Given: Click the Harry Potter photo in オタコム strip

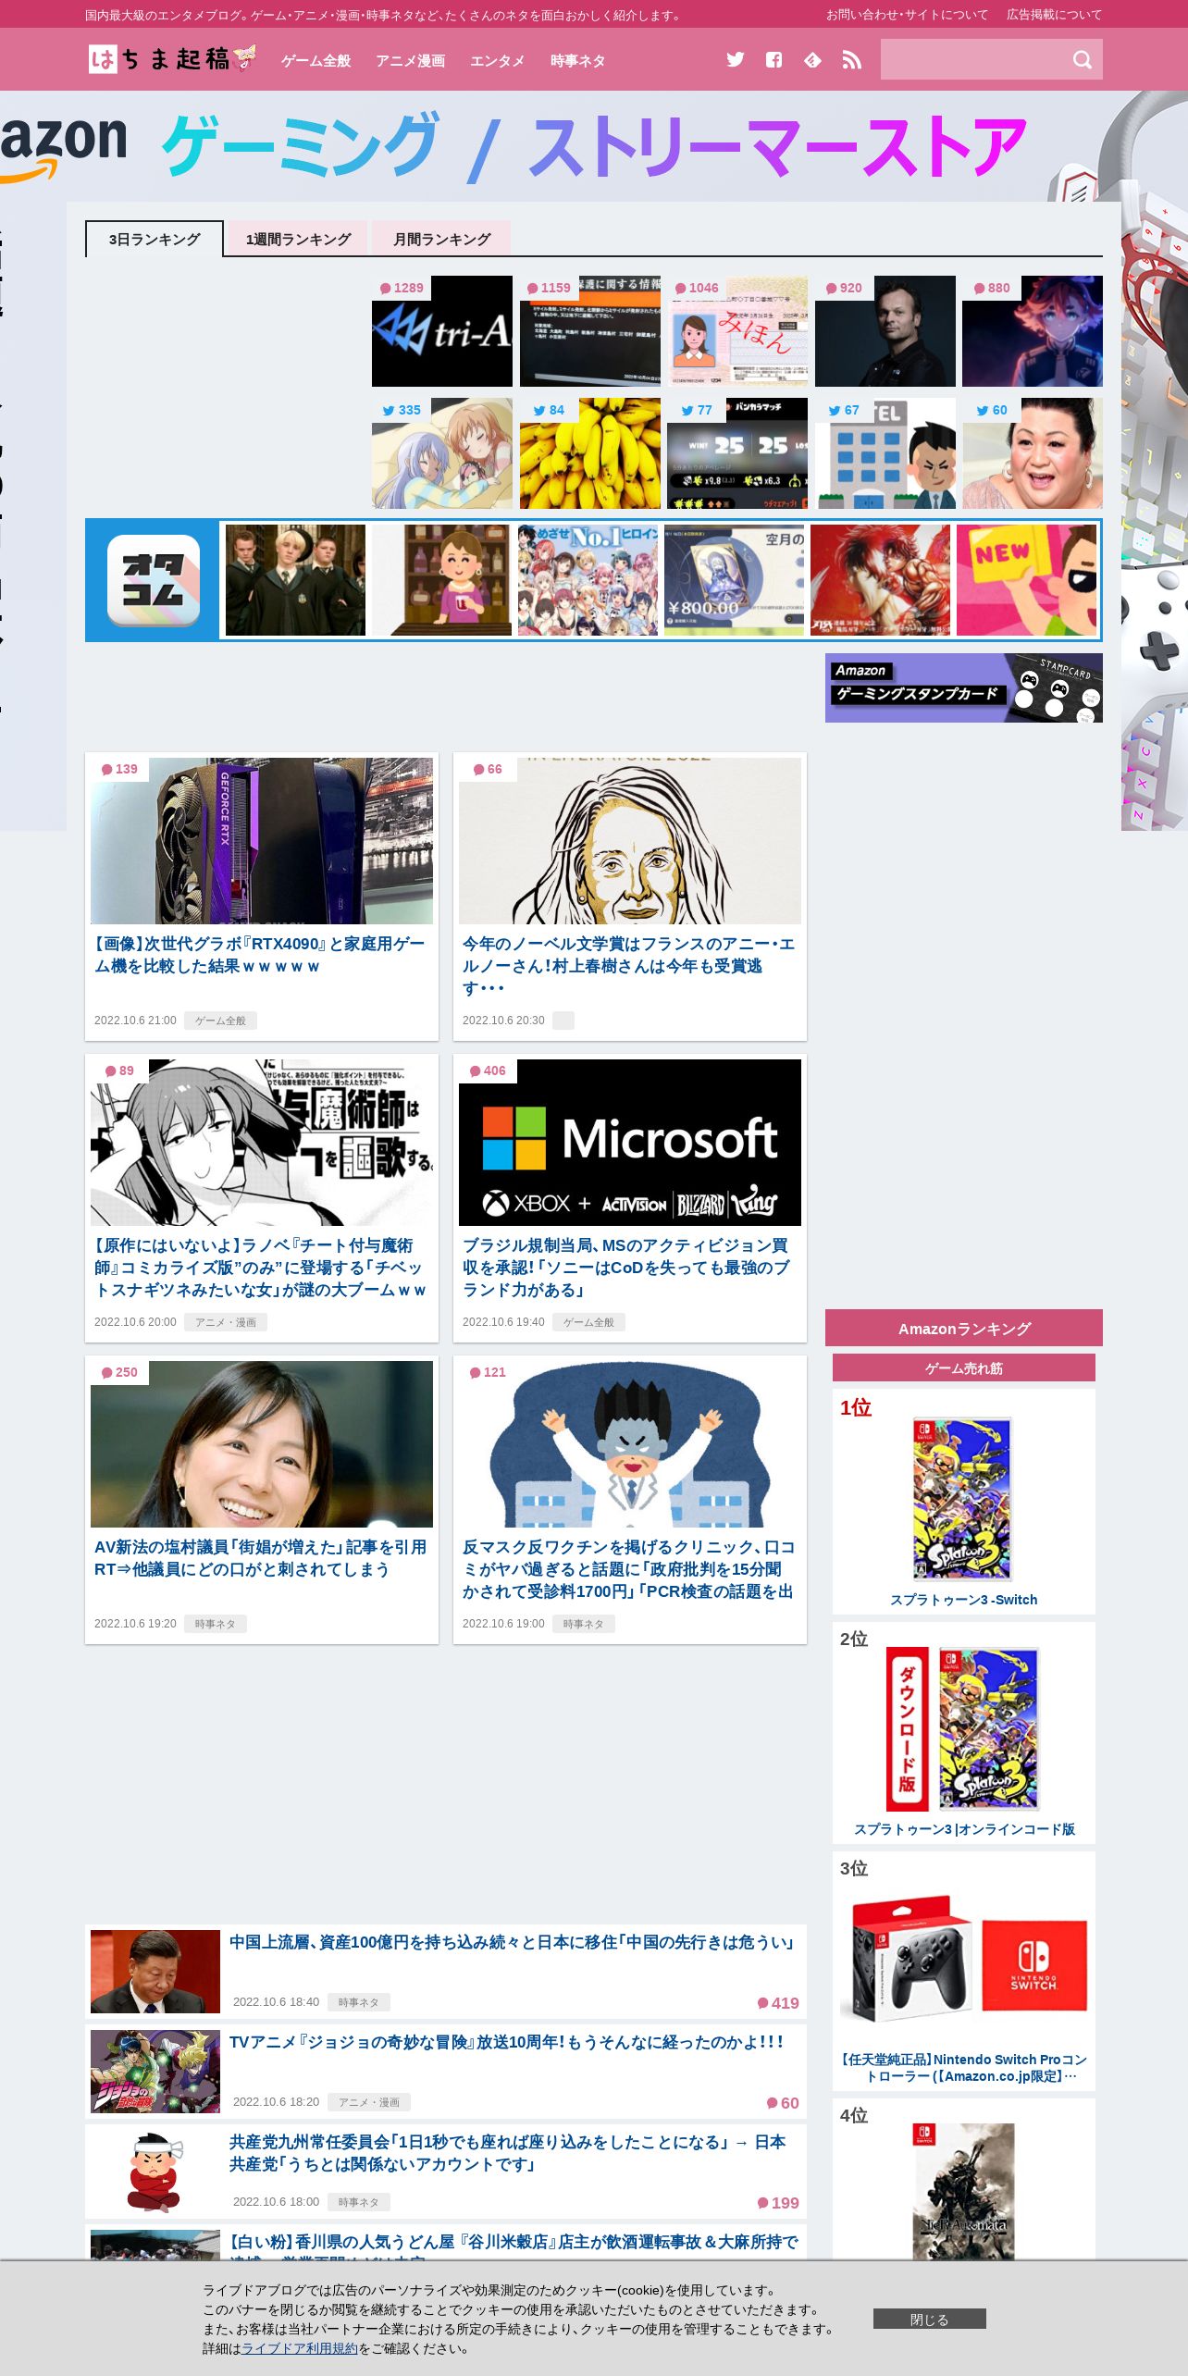Looking at the screenshot, I should pos(295,580).
